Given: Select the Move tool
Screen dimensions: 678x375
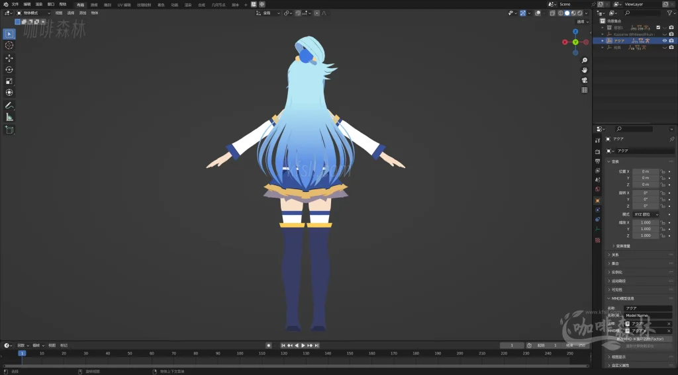Looking at the screenshot, I should coord(9,58).
